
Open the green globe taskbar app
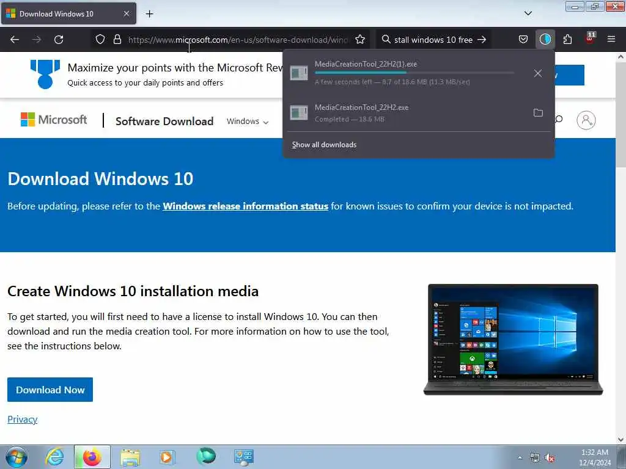pyautogui.click(x=206, y=456)
